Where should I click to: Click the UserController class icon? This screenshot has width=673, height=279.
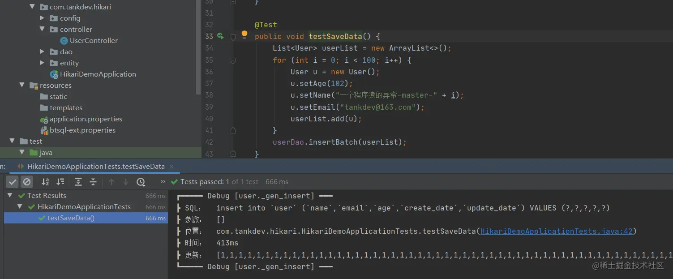tap(64, 41)
